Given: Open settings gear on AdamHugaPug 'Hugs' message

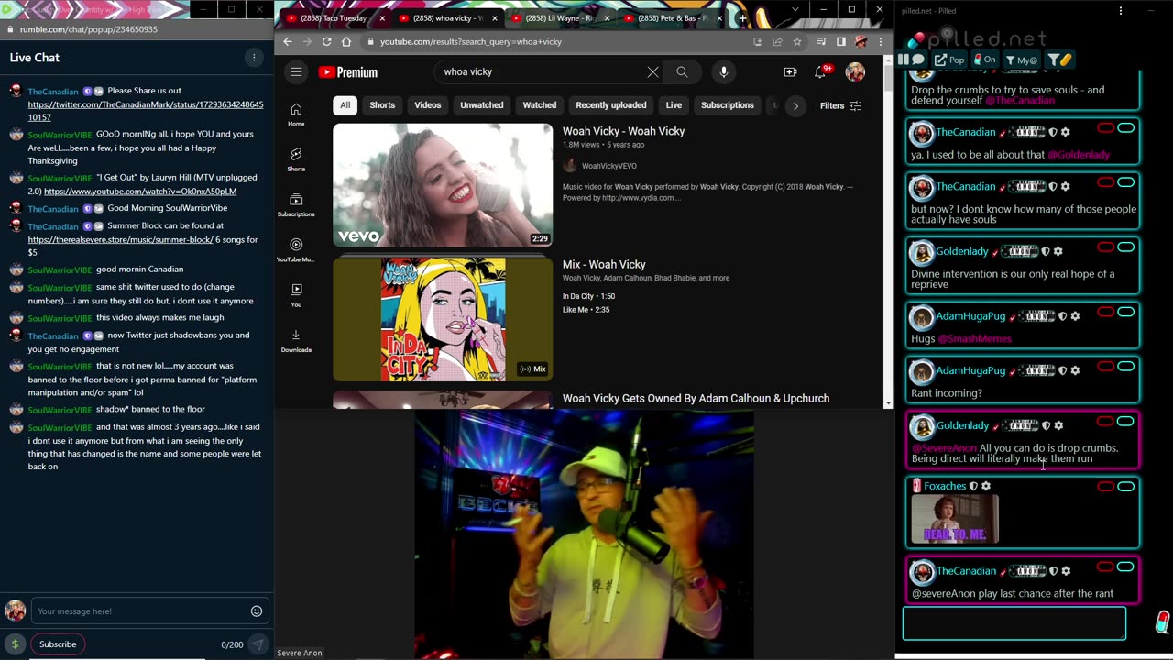Looking at the screenshot, I should point(1075,316).
